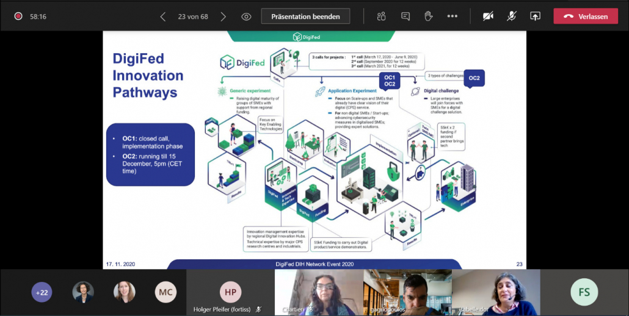Go to the previous slide arrow

coord(163,16)
